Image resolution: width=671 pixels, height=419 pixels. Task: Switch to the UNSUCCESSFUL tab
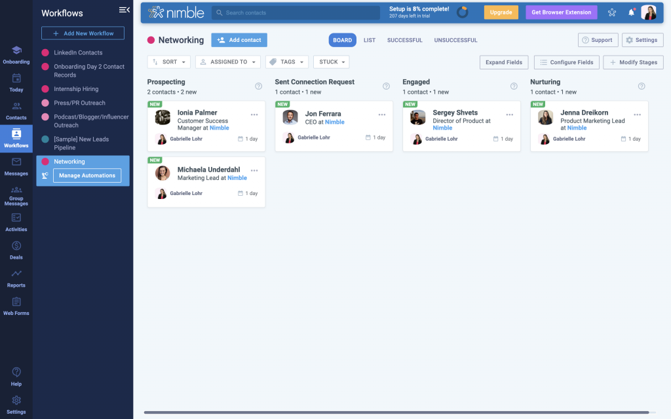[455, 40]
